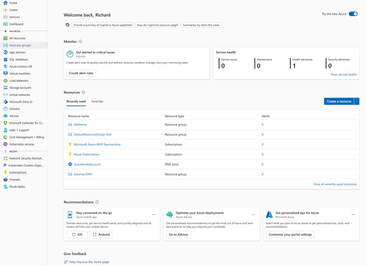The height and width of the screenshot is (266, 366).
Task: Click the All resources grid icon
Action: click(x=5, y=38)
